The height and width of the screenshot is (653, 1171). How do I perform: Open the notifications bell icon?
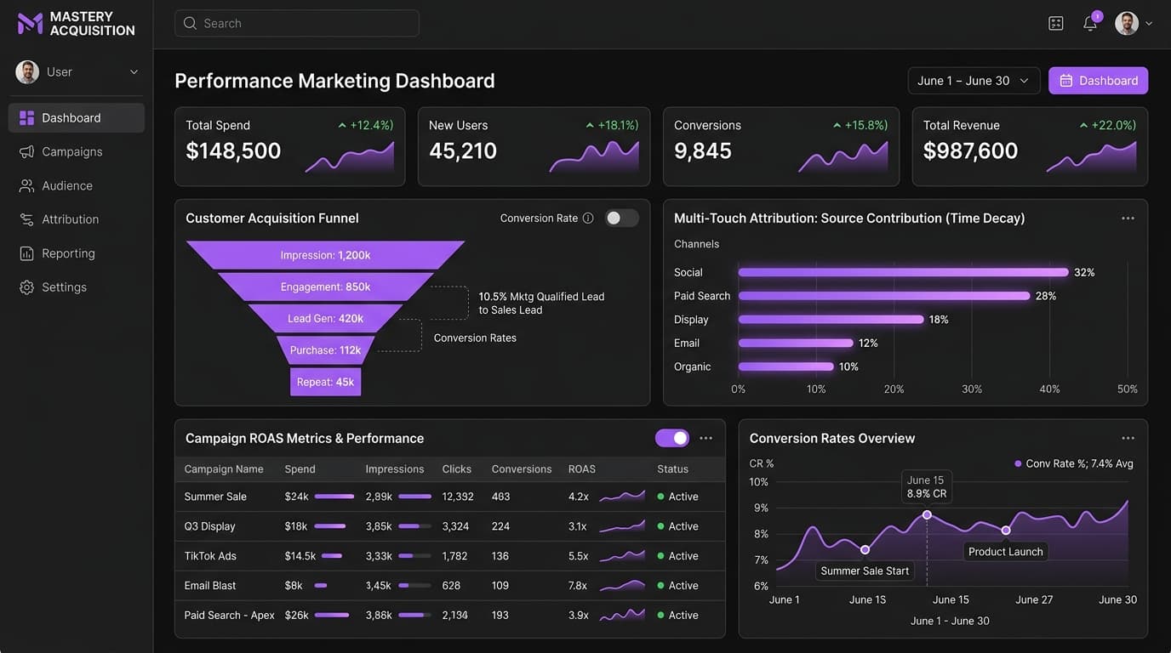1090,23
